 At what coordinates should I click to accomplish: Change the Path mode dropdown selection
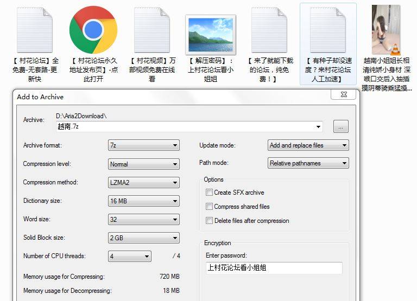pos(308,163)
